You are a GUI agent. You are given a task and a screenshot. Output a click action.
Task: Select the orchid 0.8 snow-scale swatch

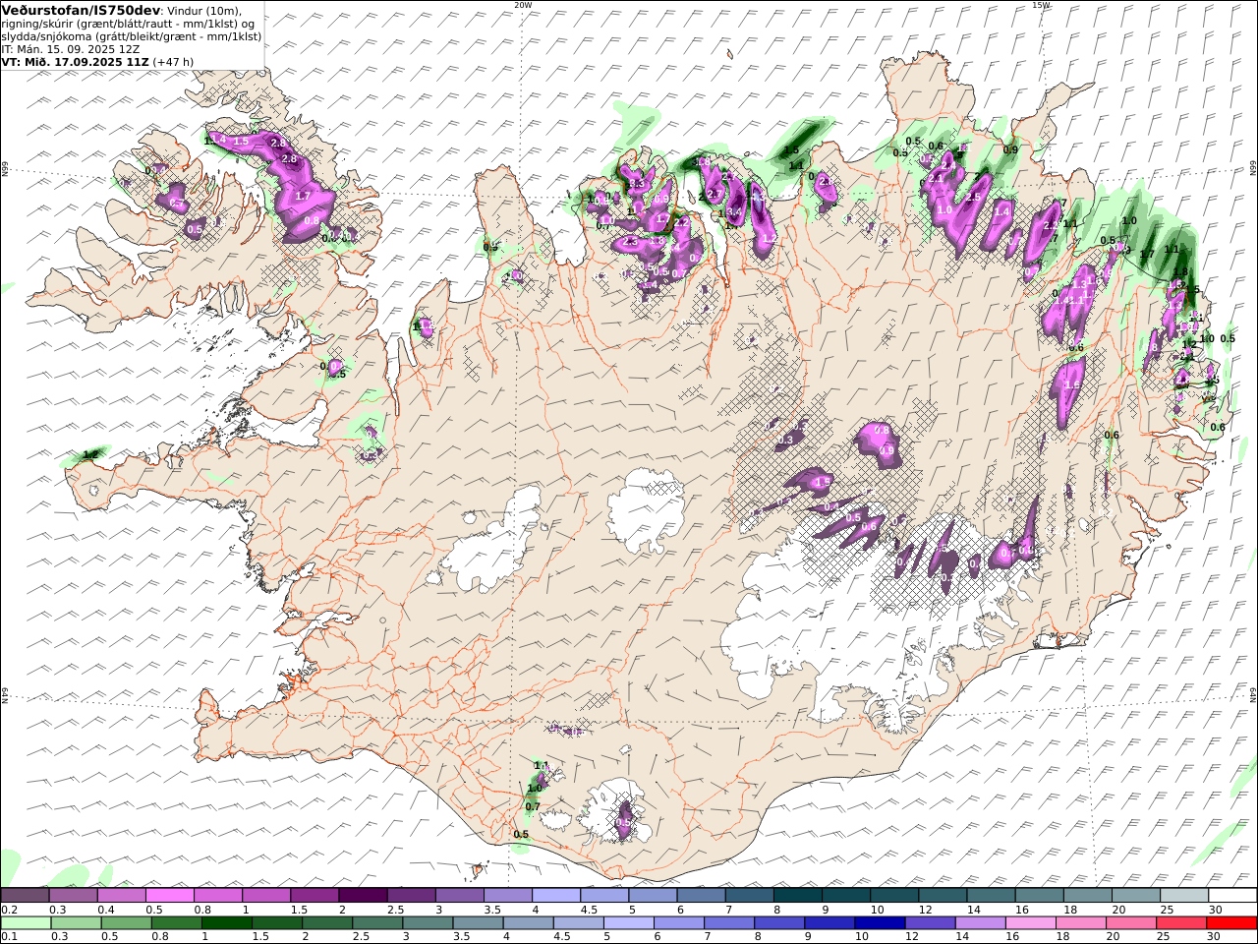[x=218, y=896]
